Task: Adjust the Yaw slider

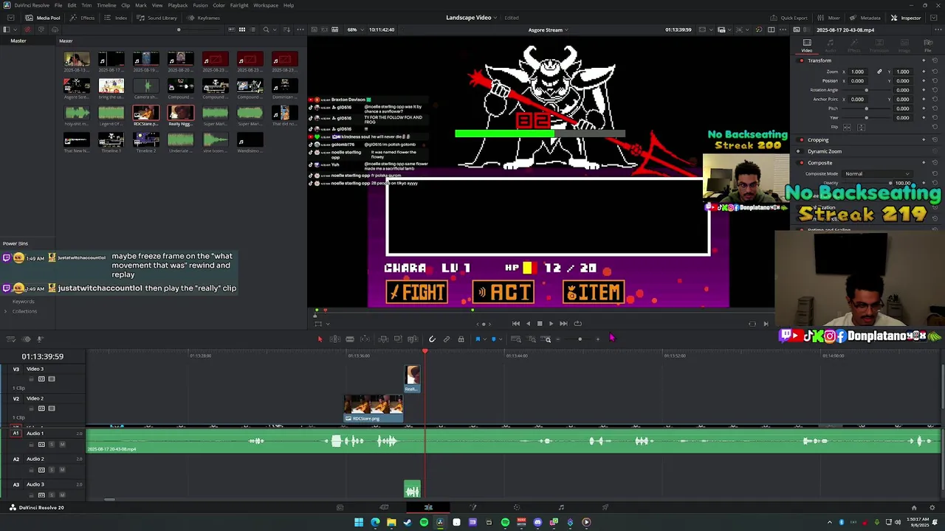Action: pos(867,117)
